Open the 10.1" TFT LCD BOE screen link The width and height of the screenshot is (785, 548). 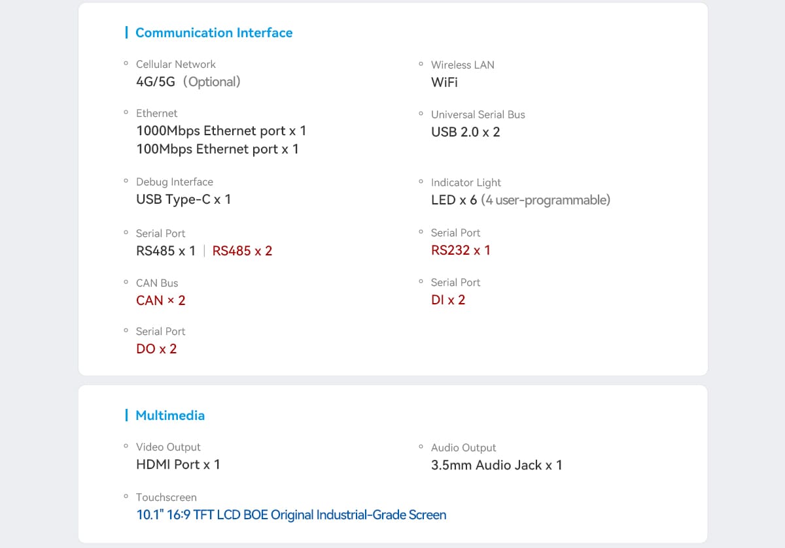291,515
